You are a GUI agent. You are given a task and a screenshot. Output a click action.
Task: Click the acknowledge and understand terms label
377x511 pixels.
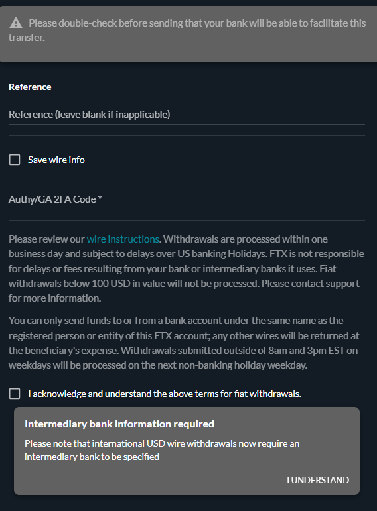[165, 394]
